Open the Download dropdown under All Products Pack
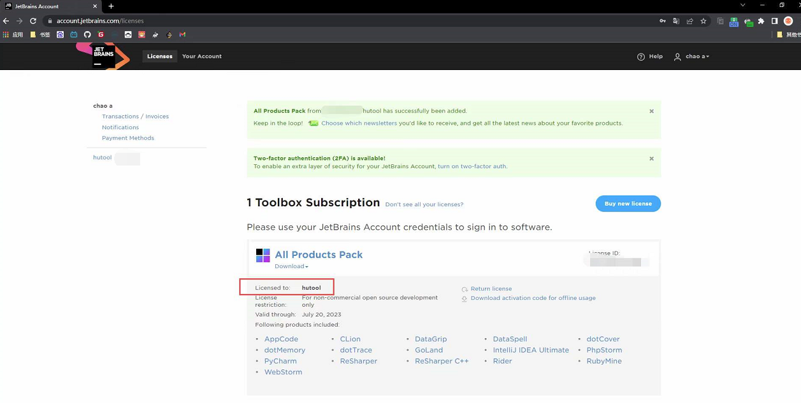Viewport: 801px width, 403px height. [x=291, y=267]
